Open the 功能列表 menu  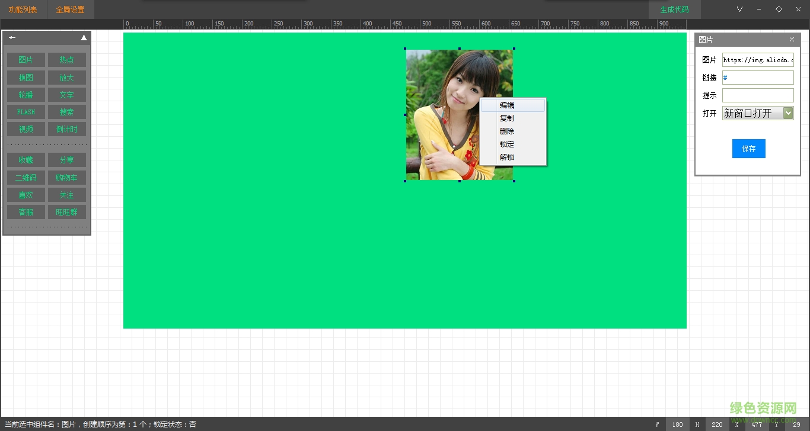(23, 9)
